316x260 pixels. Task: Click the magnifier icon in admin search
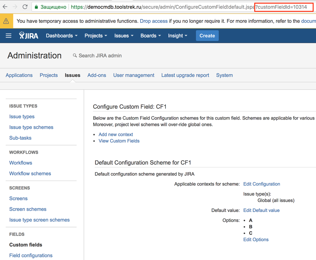click(75, 56)
